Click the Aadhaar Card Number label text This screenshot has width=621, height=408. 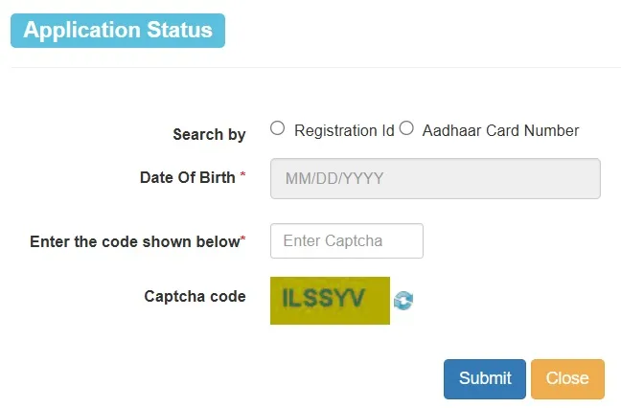tap(498, 130)
